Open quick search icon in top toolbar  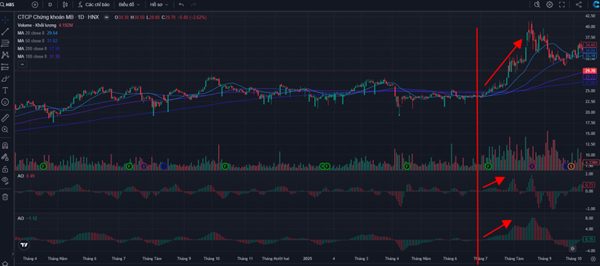537,5
